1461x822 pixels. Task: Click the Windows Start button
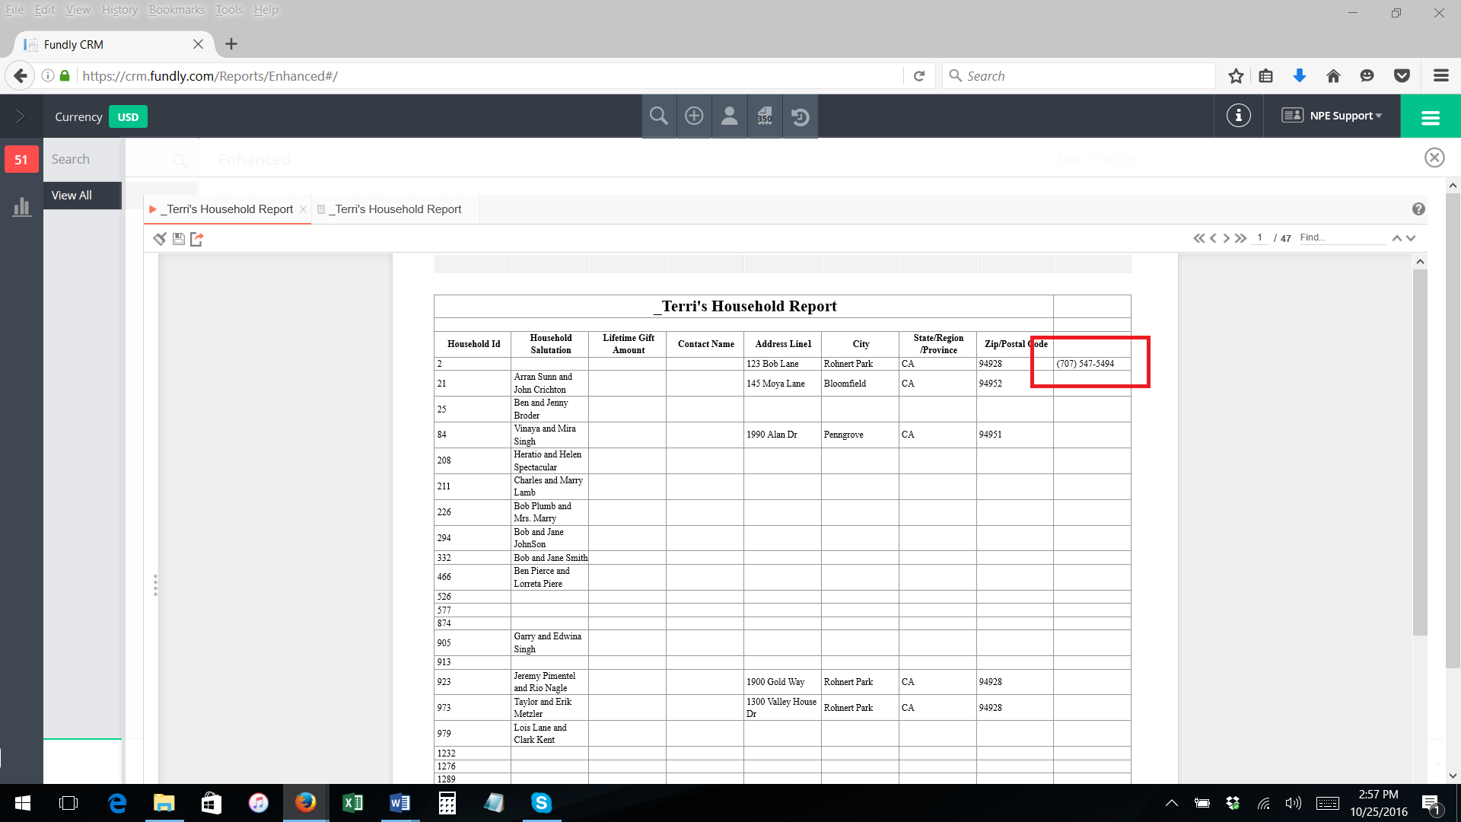[x=22, y=803]
